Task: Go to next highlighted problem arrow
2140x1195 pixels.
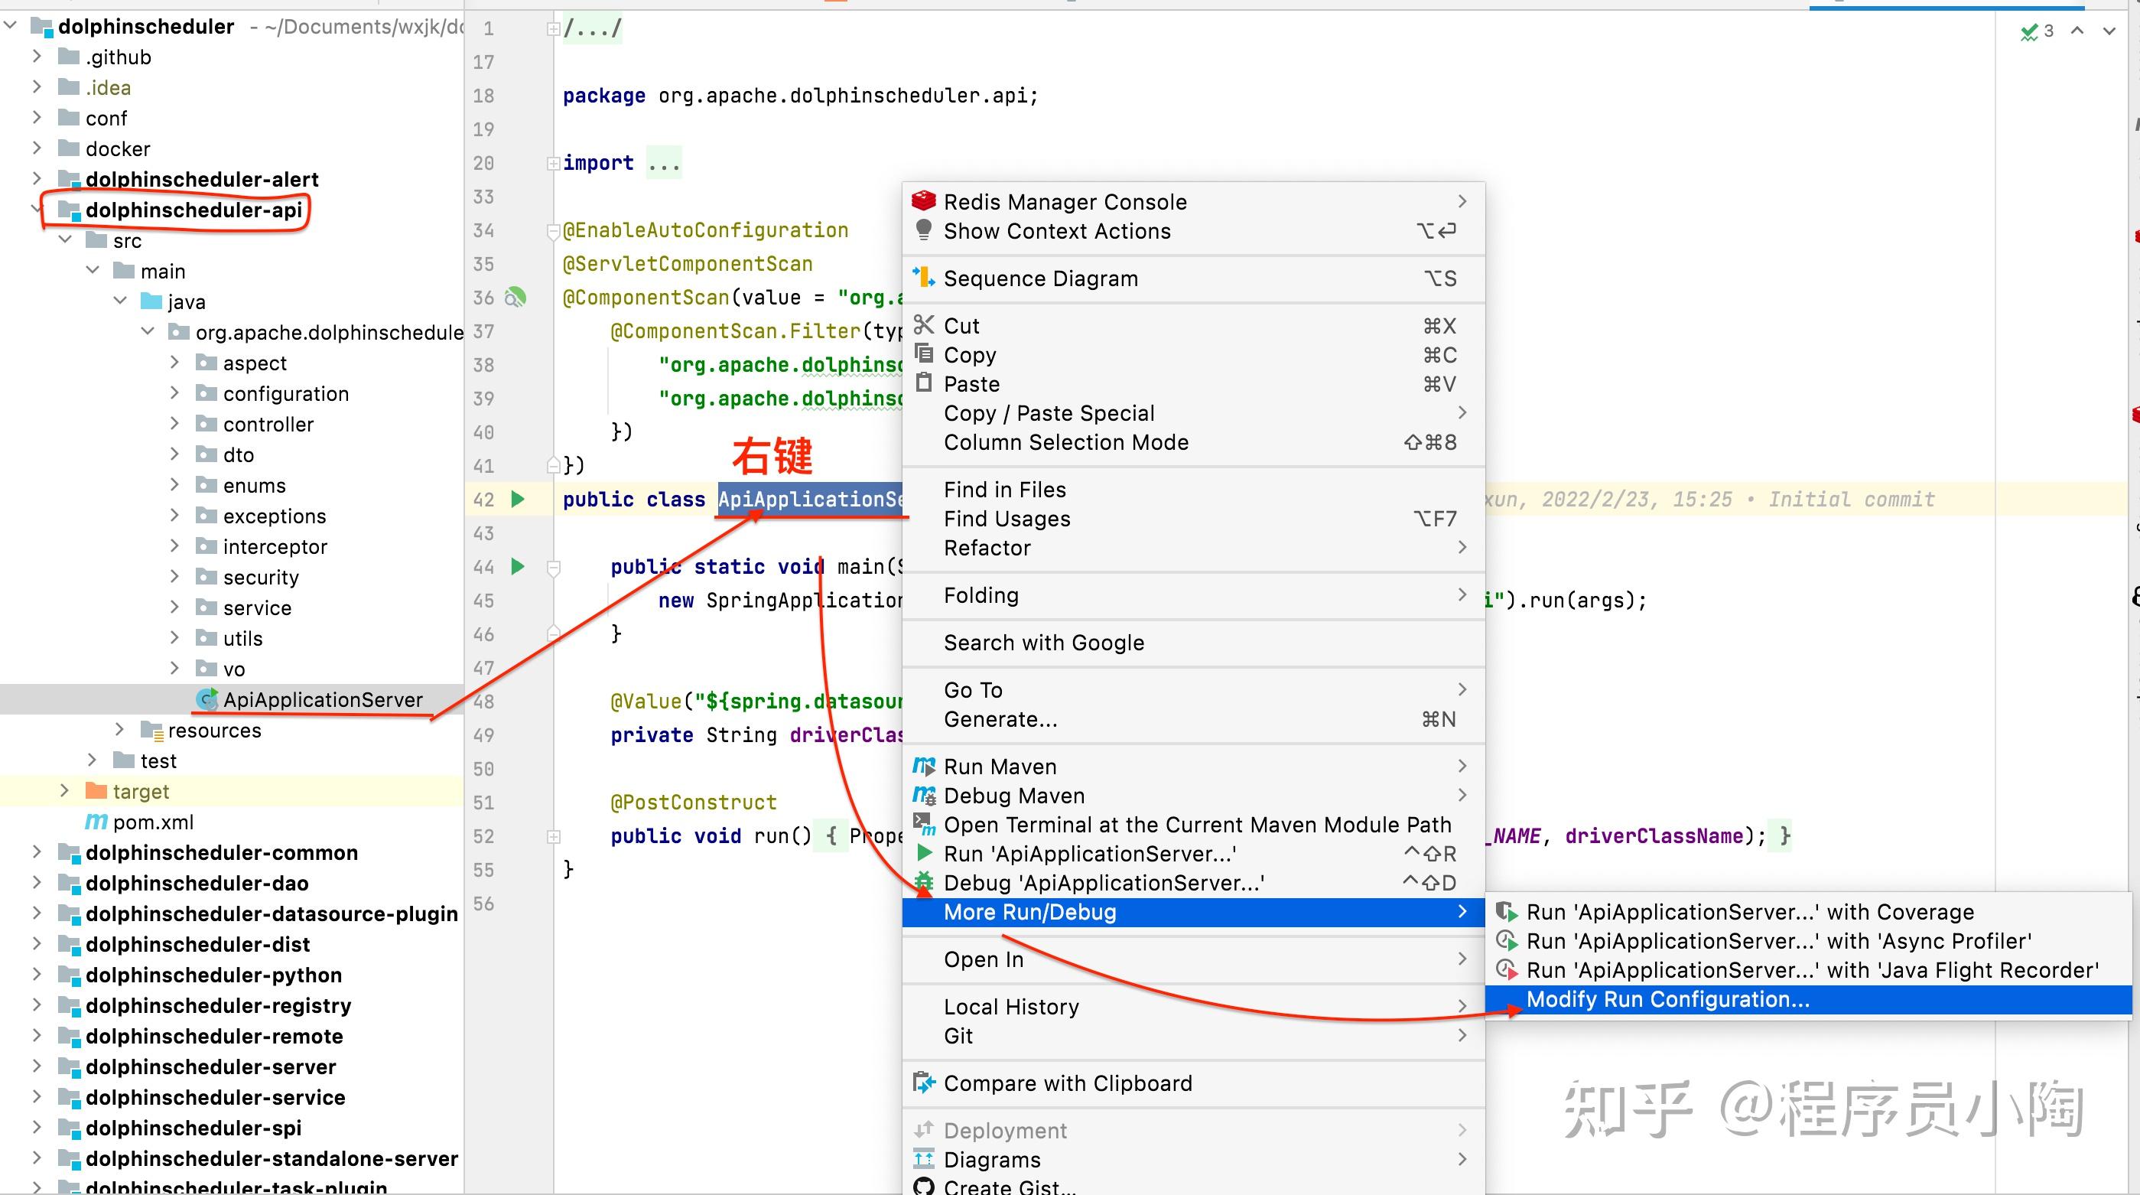Action: pyautogui.click(x=2109, y=31)
